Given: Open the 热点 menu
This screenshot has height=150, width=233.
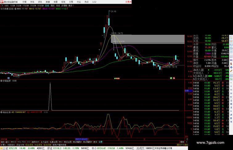Looking at the screenshot, I should pyautogui.click(x=86, y=2).
